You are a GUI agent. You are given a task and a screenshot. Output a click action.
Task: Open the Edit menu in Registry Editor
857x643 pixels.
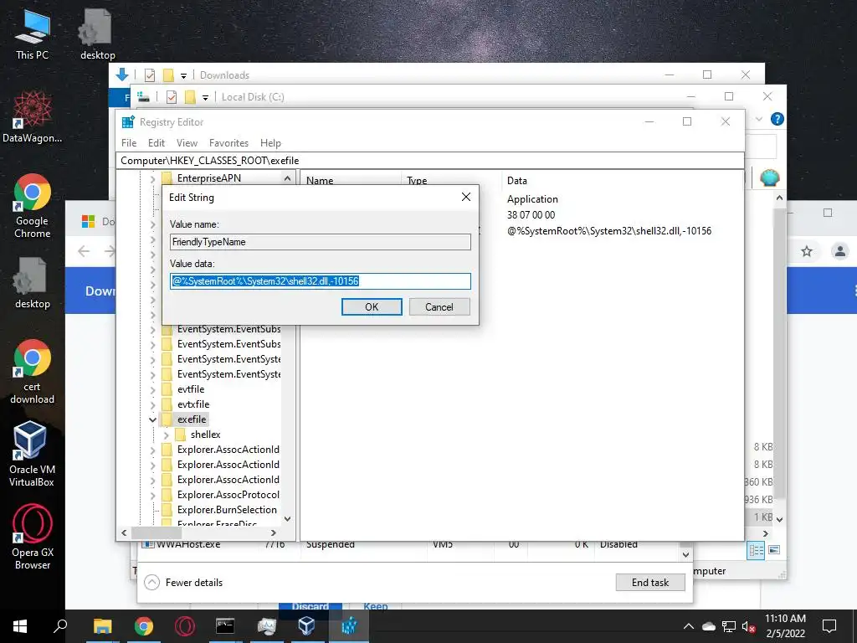[x=157, y=142]
